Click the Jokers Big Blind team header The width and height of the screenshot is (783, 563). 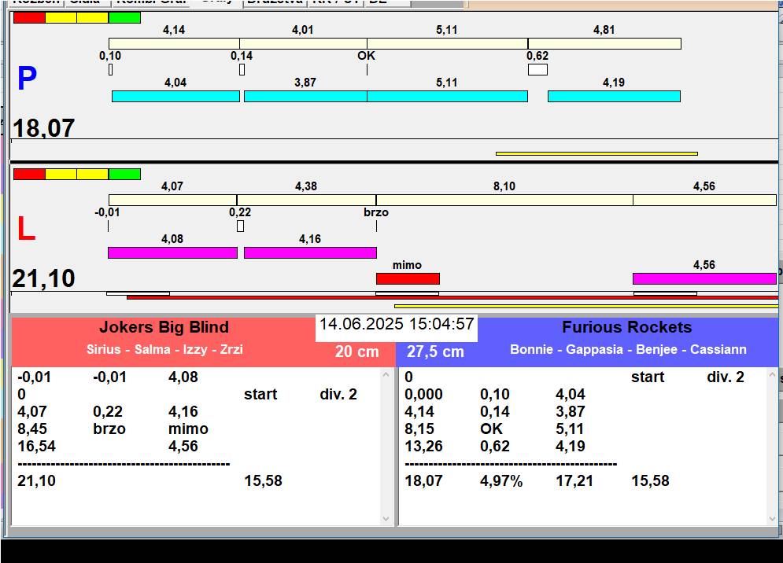click(x=164, y=328)
